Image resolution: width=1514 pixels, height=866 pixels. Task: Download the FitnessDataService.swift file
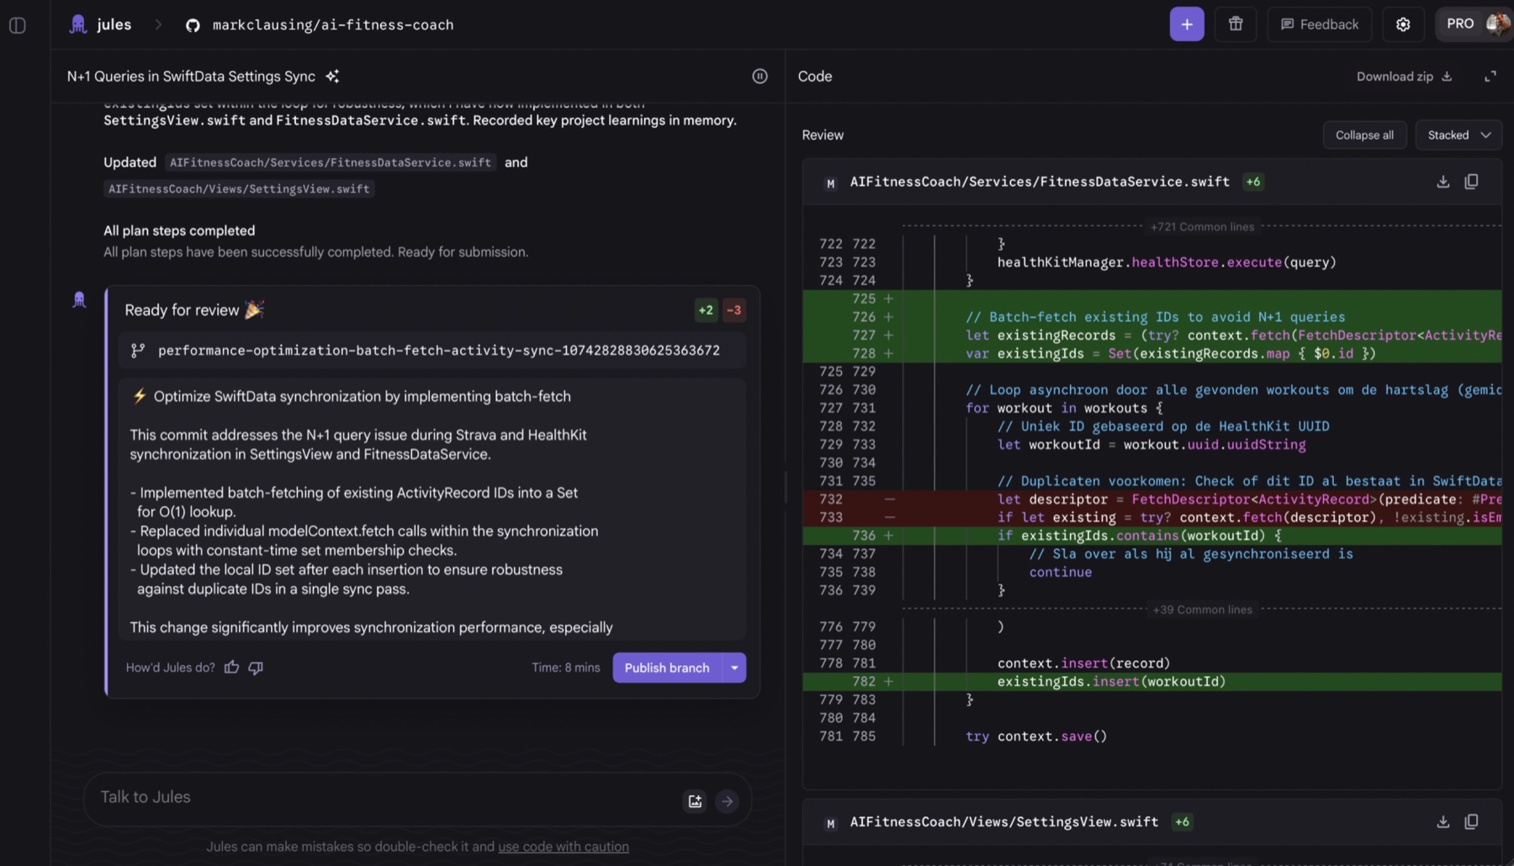point(1443,182)
